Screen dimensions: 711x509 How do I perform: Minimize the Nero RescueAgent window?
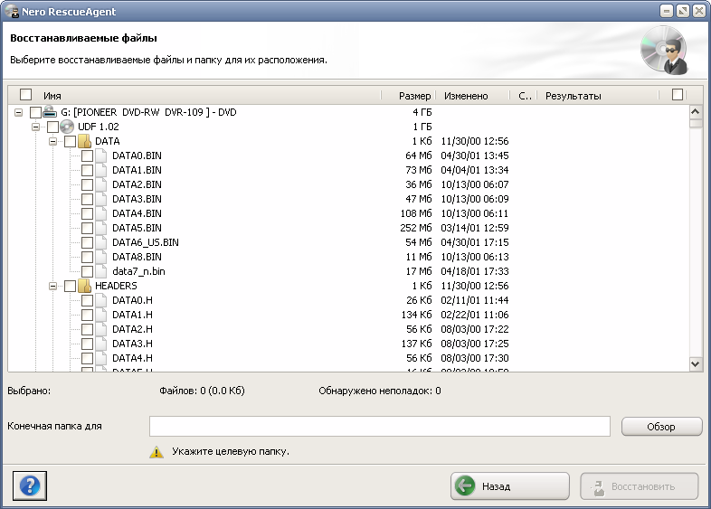tap(667, 11)
